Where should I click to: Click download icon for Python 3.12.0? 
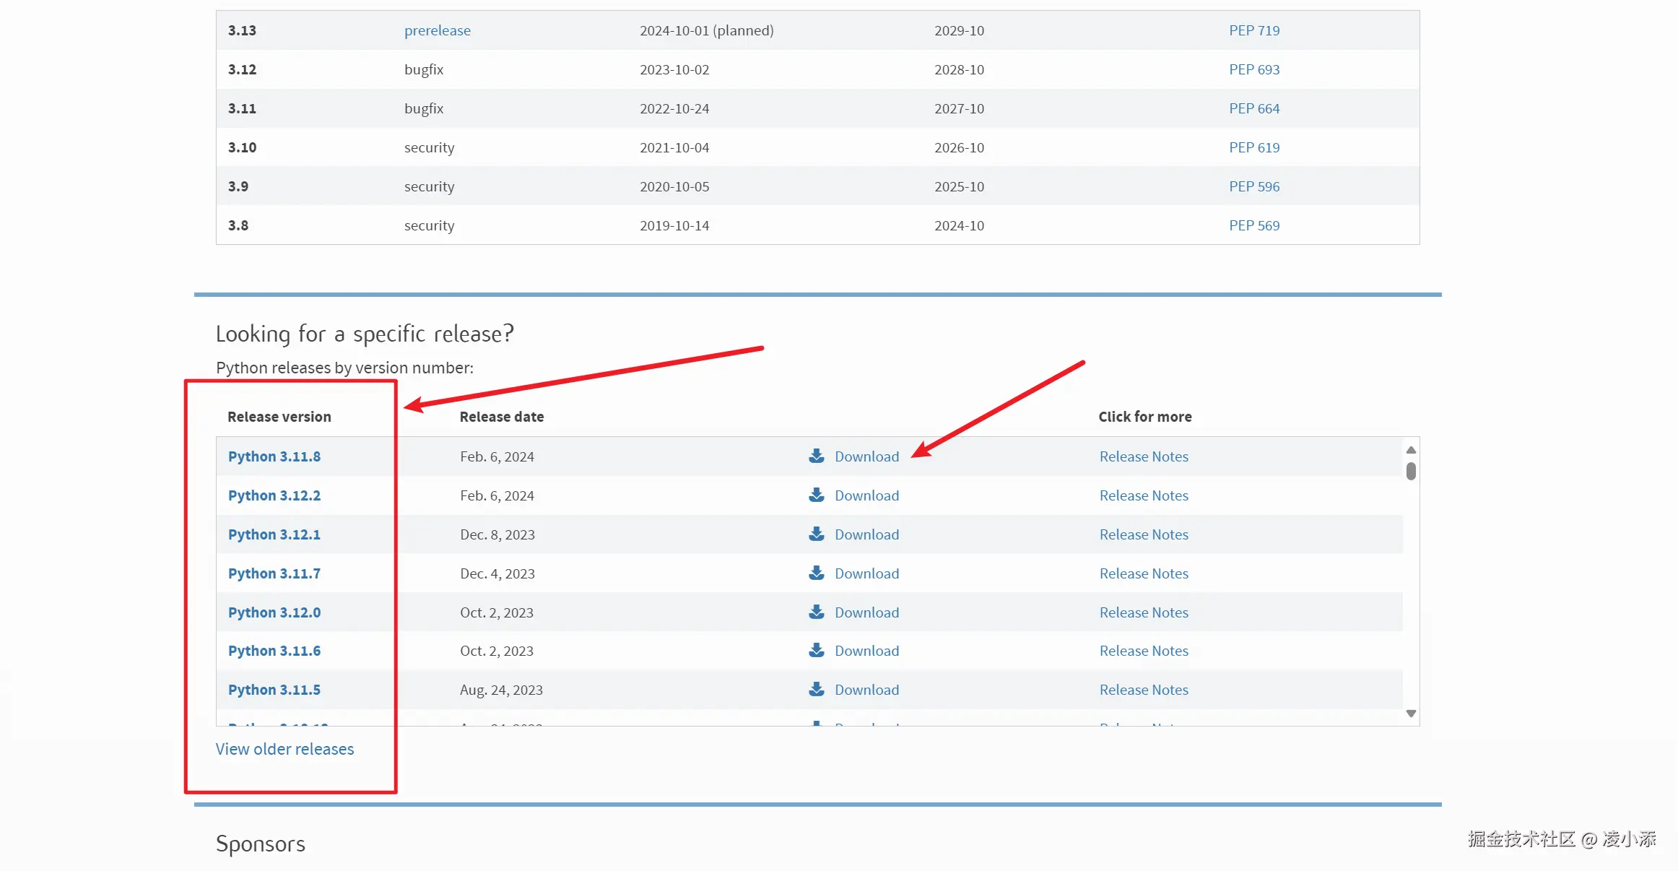(816, 612)
